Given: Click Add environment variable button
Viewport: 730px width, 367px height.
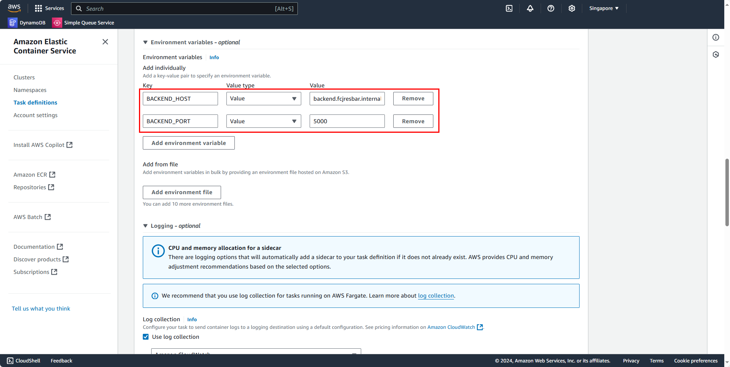Looking at the screenshot, I should click(189, 143).
